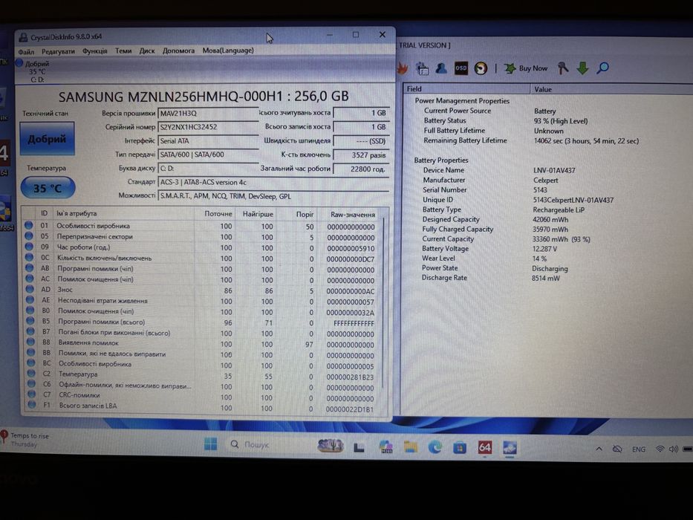Open the Мова(Language) menu
The width and height of the screenshot is (693, 520).
(x=228, y=51)
